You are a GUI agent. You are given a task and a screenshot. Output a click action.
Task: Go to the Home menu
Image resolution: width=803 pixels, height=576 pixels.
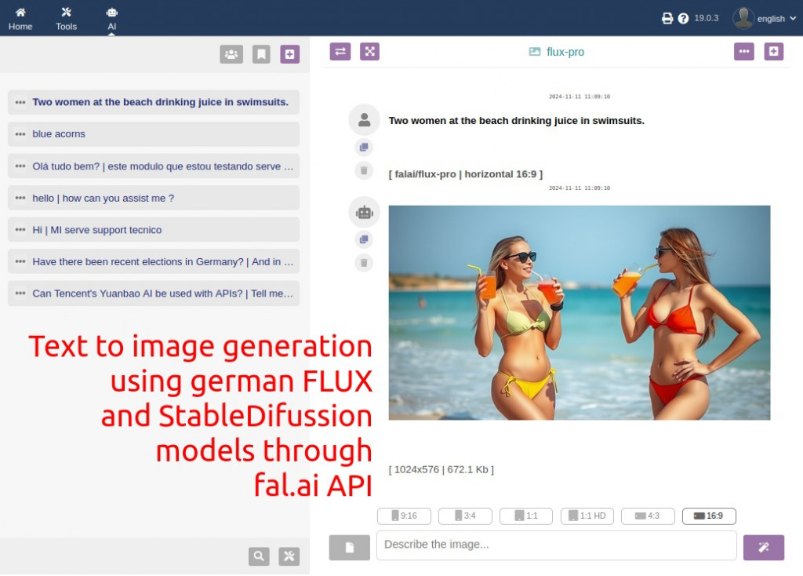pyautogui.click(x=20, y=18)
